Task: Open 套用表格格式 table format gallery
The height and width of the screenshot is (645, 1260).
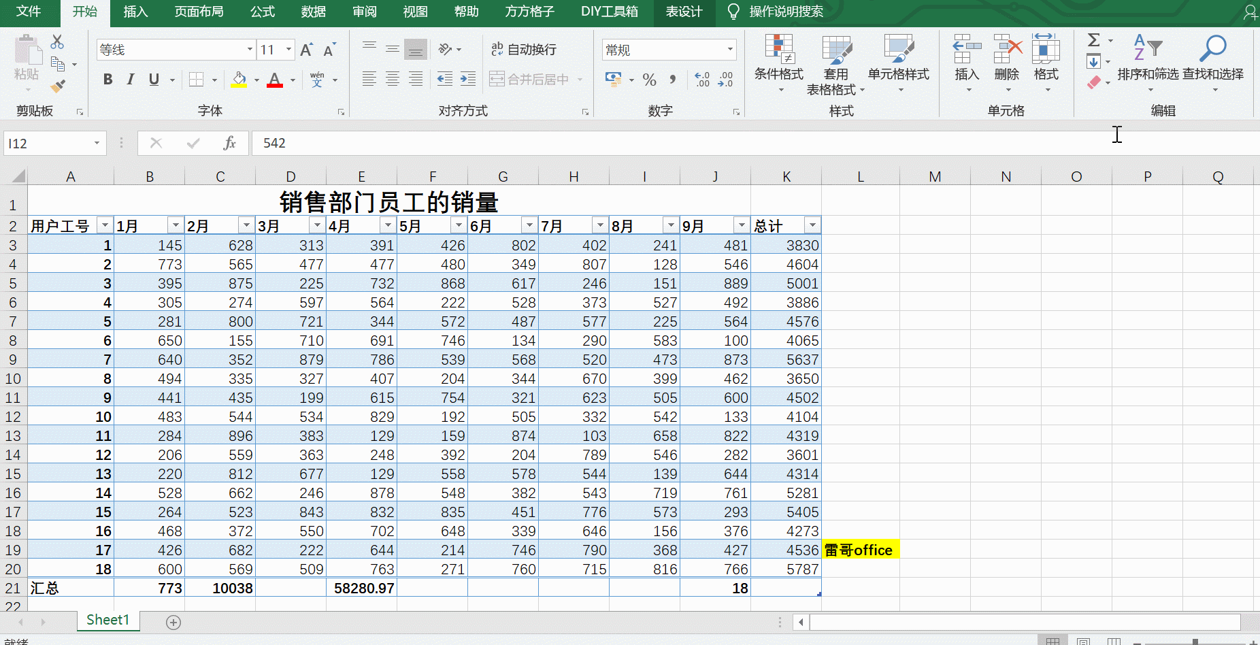Action: tap(835, 65)
